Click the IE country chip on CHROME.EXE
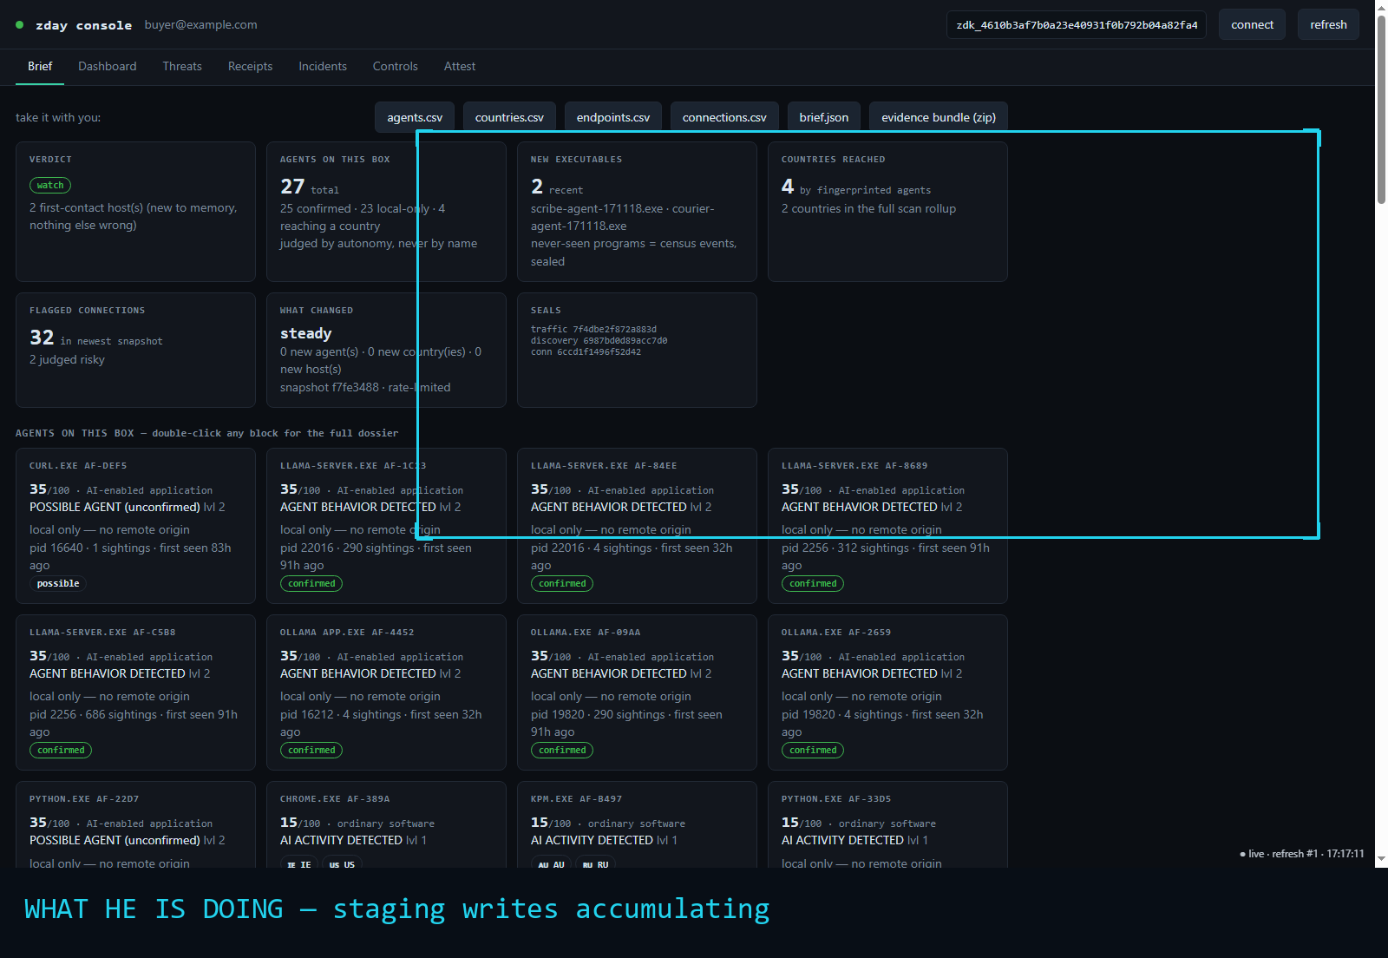The width and height of the screenshot is (1388, 958). pyautogui.click(x=299, y=864)
